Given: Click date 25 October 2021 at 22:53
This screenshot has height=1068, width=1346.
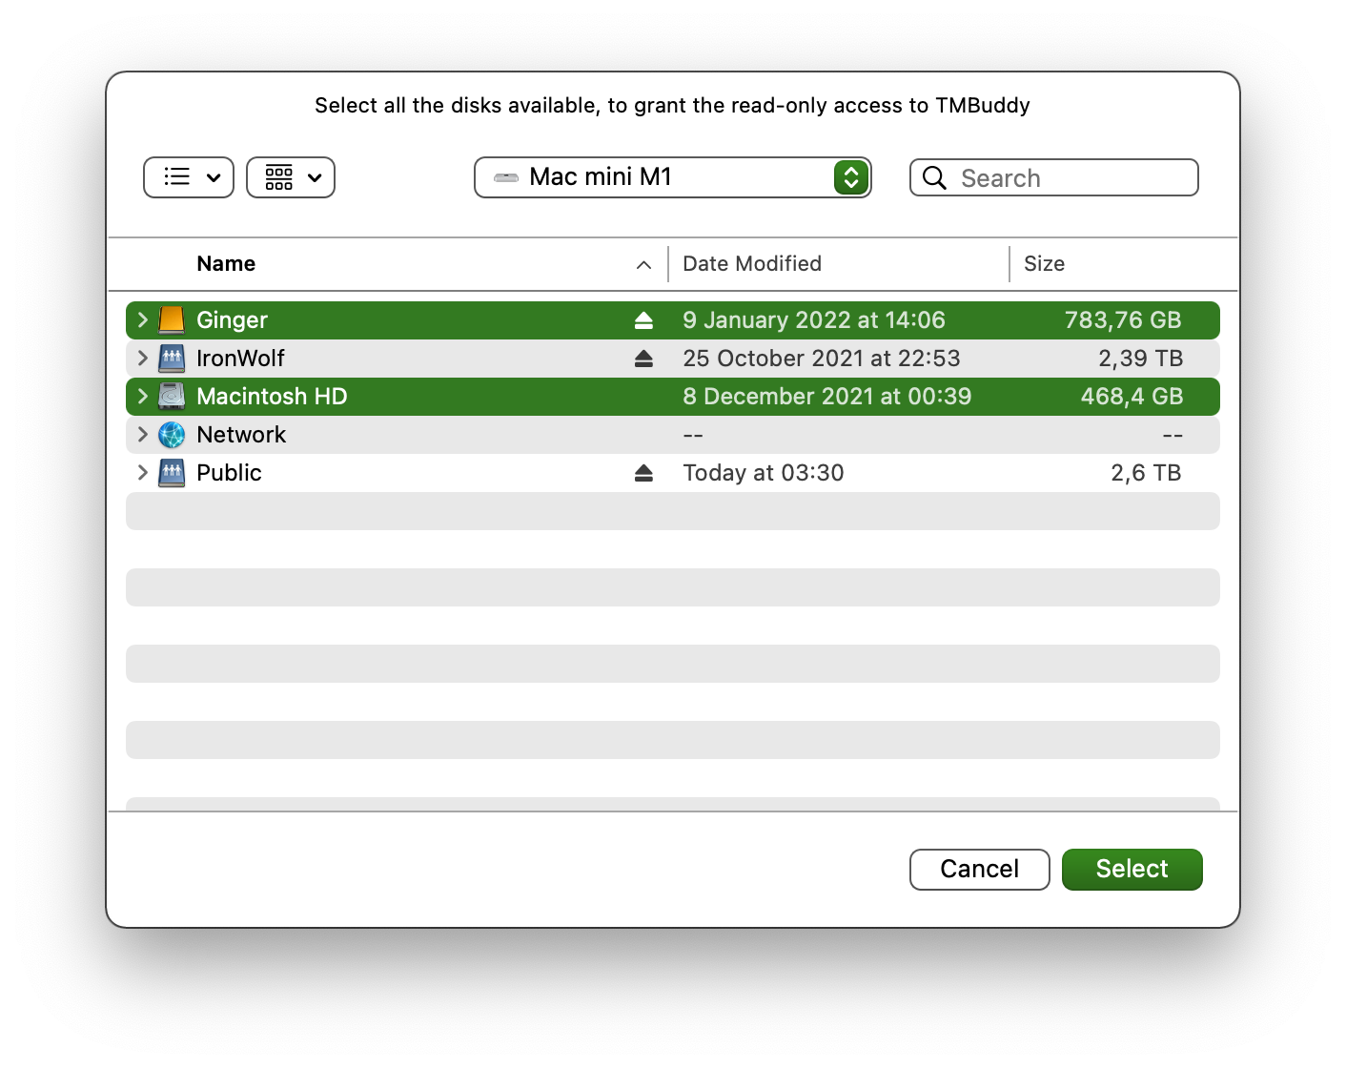Looking at the screenshot, I should coord(822,359).
